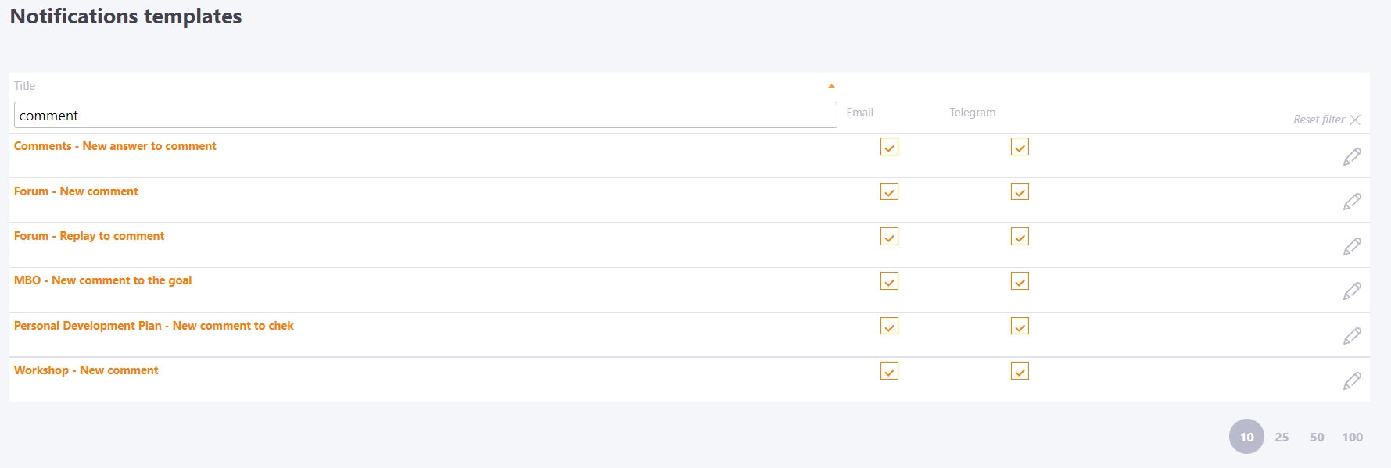Show 25 items per page
This screenshot has height=468, width=1391.
click(1282, 437)
